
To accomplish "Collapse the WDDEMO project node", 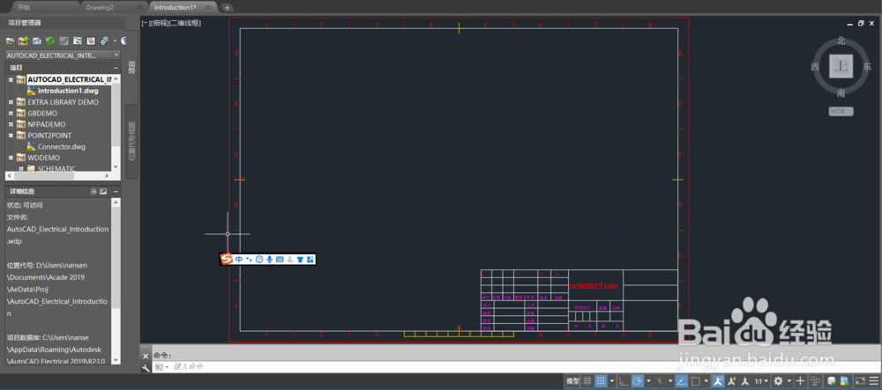I will (11, 158).
